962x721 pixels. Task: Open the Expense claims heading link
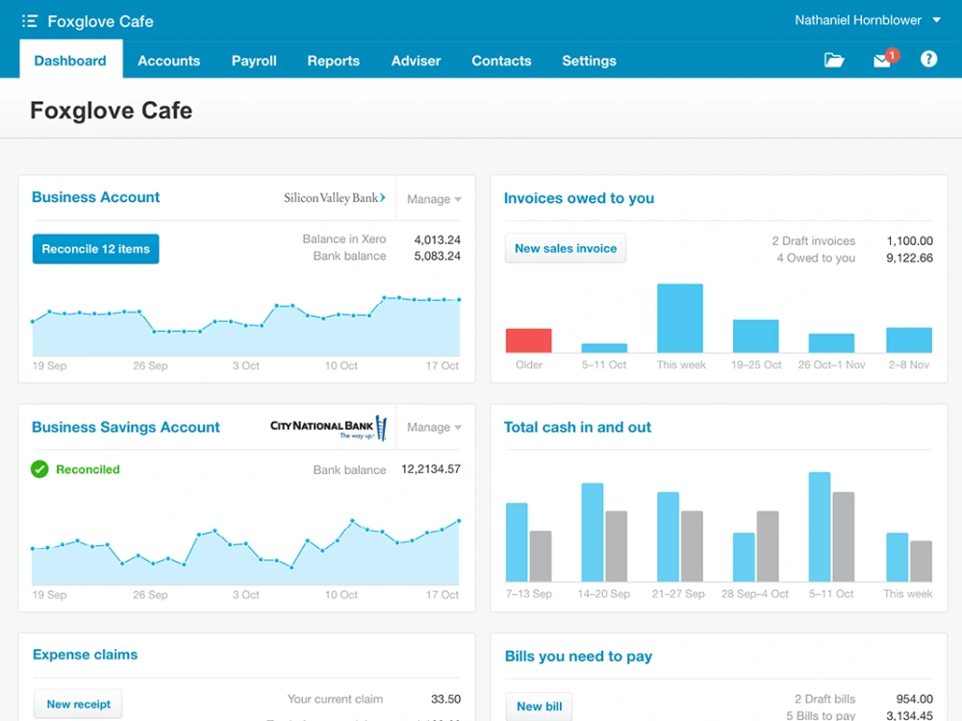click(85, 654)
